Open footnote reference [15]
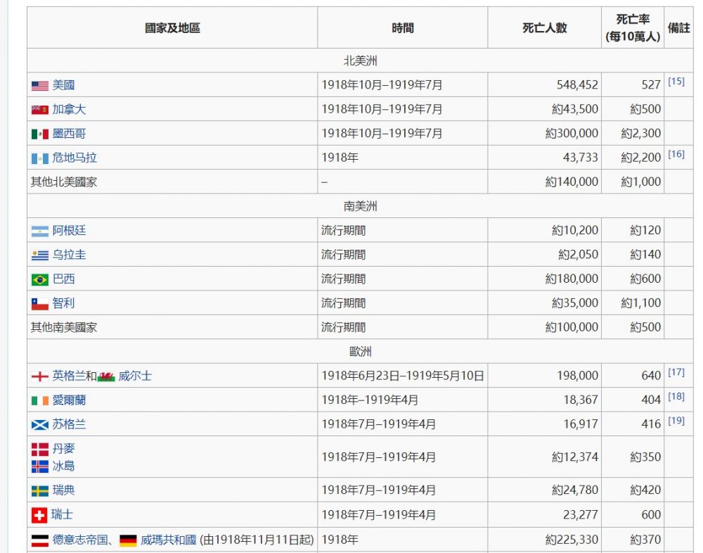Image resolution: width=703 pixels, height=553 pixels. pyautogui.click(x=676, y=82)
